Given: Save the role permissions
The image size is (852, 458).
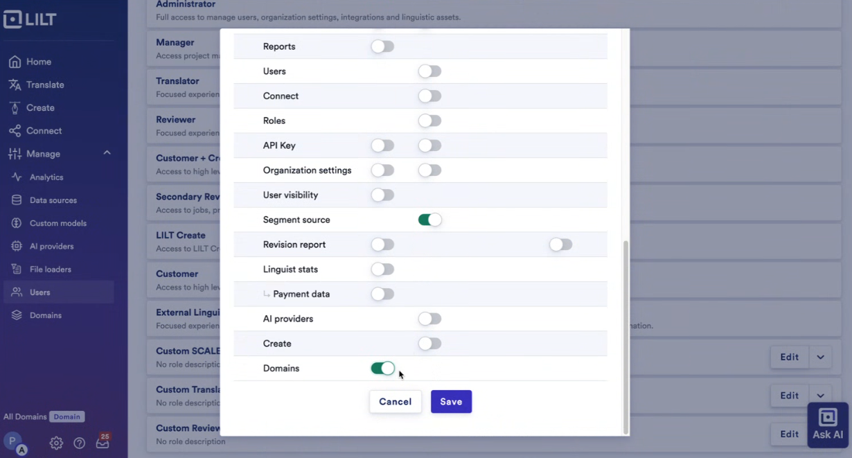Looking at the screenshot, I should point(451,402).
